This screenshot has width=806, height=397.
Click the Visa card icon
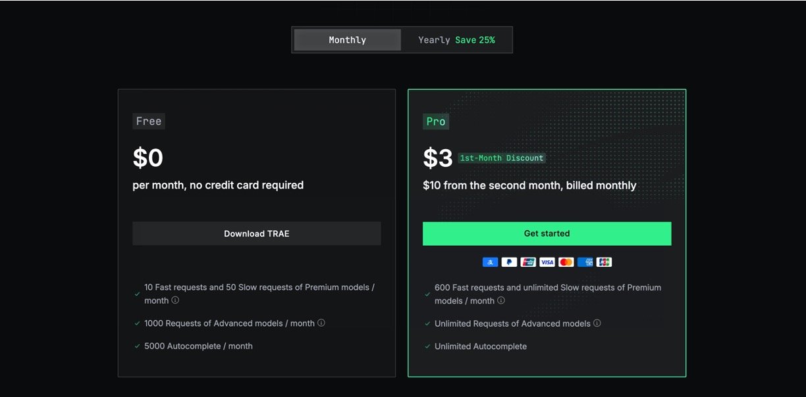[x=547, y=262]
